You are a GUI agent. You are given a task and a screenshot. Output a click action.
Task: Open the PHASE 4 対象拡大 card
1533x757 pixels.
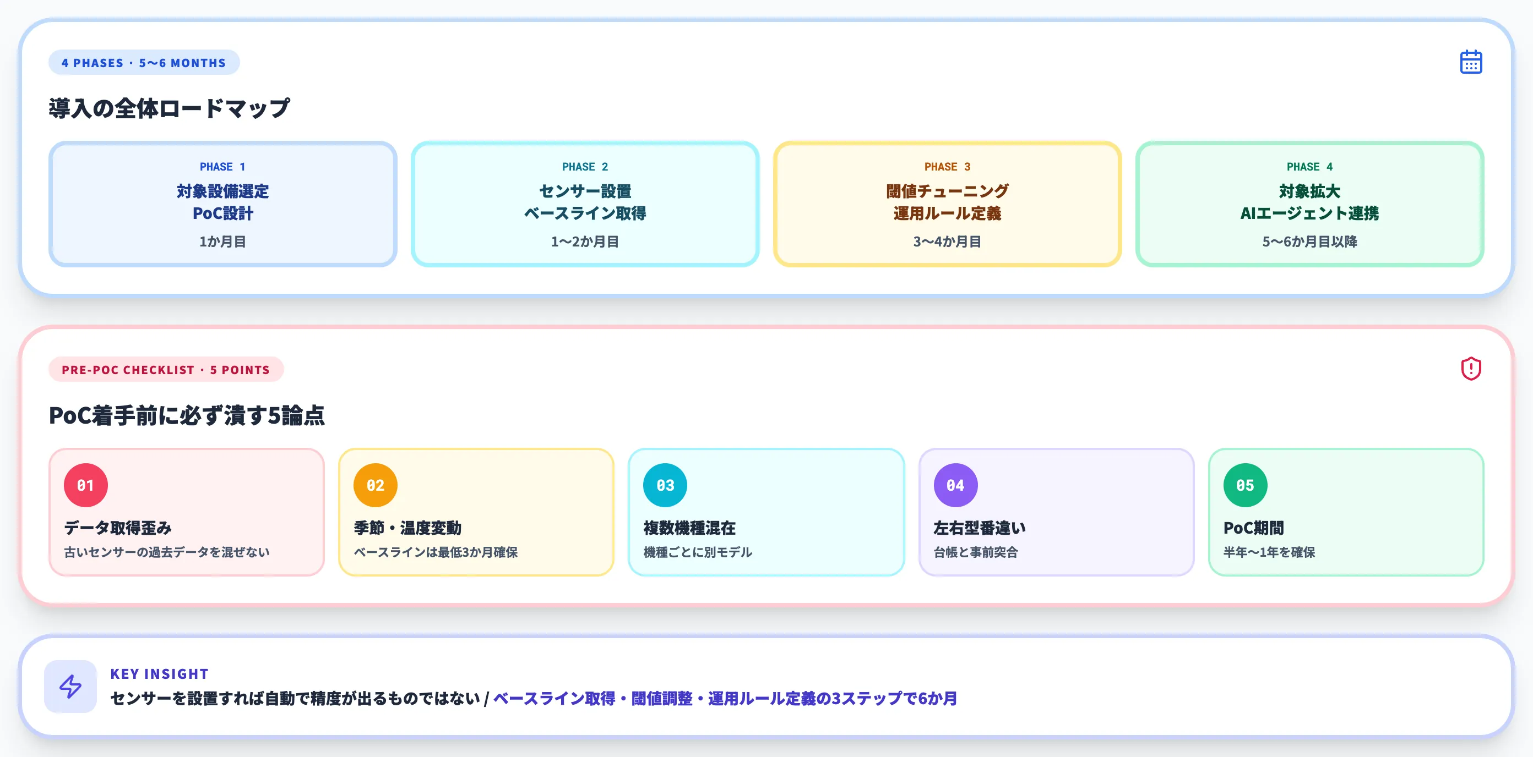tap(1309, 204)
